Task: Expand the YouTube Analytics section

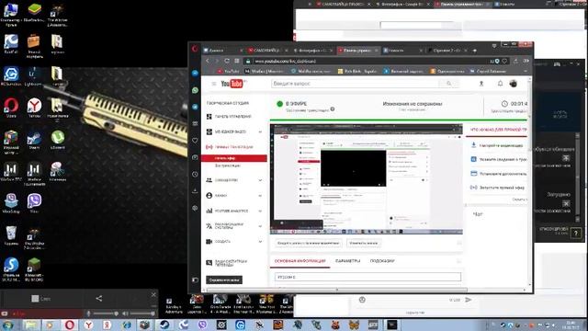Action: (260, 211)
